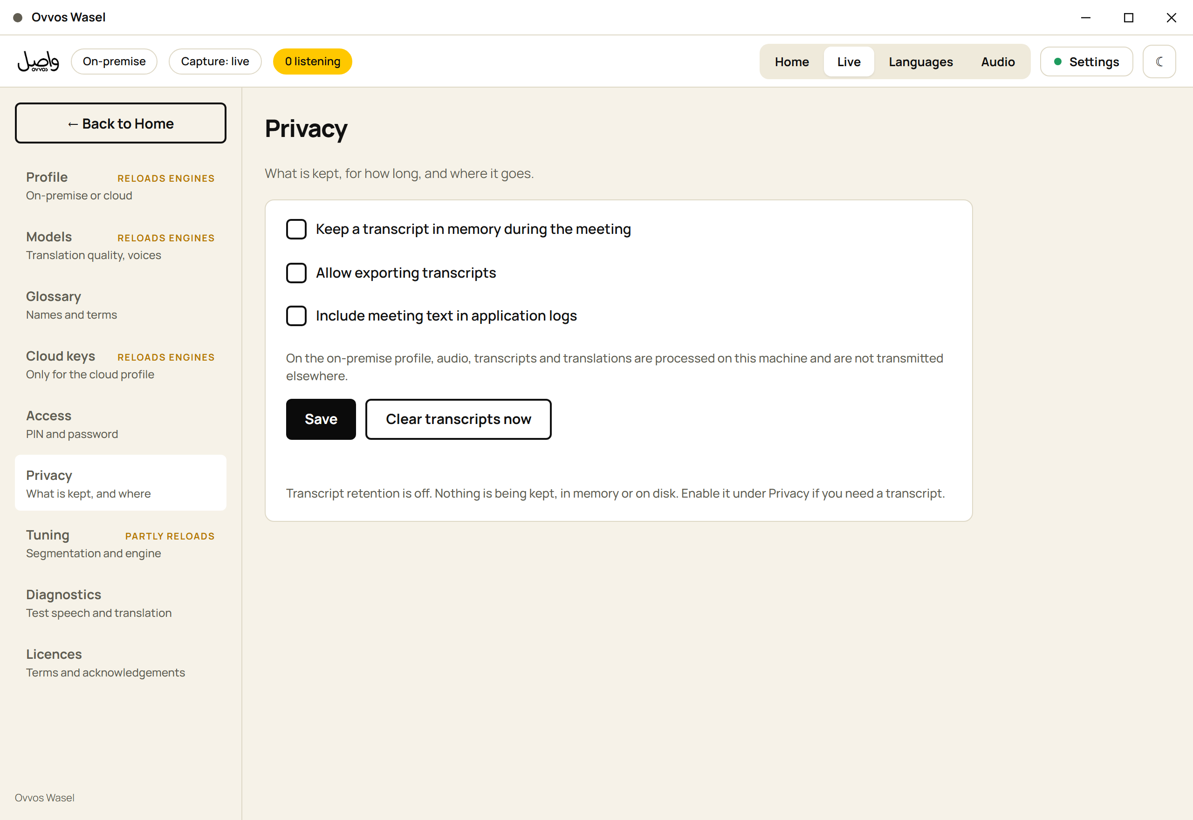
Task: Maximize the Ovvos Wasel window
Action: coord(1128,17)
